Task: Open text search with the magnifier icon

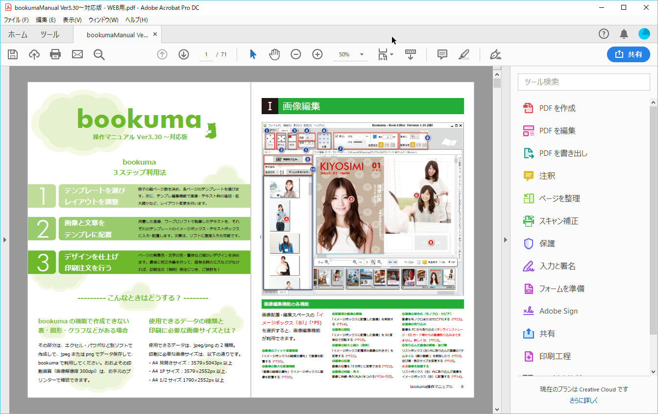Action: pos(99,54)
